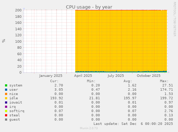Click the 'January 2025' axis label

point(50,76)
